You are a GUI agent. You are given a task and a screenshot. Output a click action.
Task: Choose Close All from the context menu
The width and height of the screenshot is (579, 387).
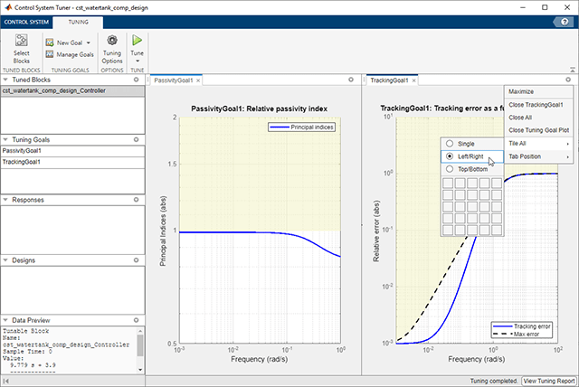click(520, 118)
